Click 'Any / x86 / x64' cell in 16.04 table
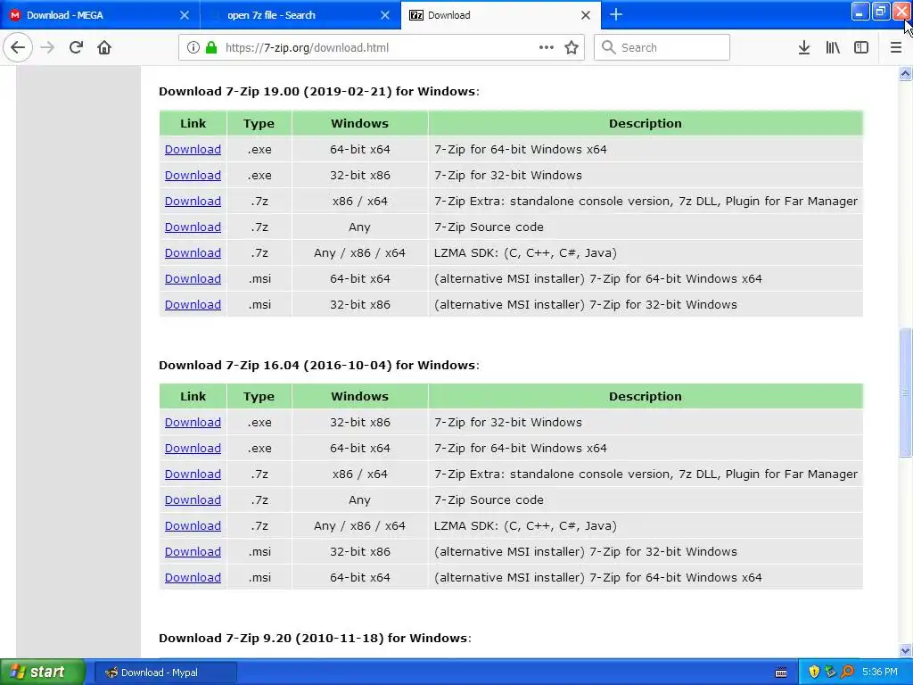The image size is (913, 685). 359,526
